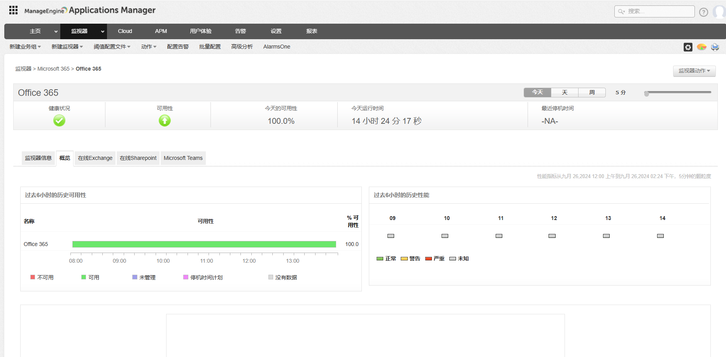Click the ManageEngine Applications Manager logo
The width and height of the screenshot is (726, 357).
(90, 10)
